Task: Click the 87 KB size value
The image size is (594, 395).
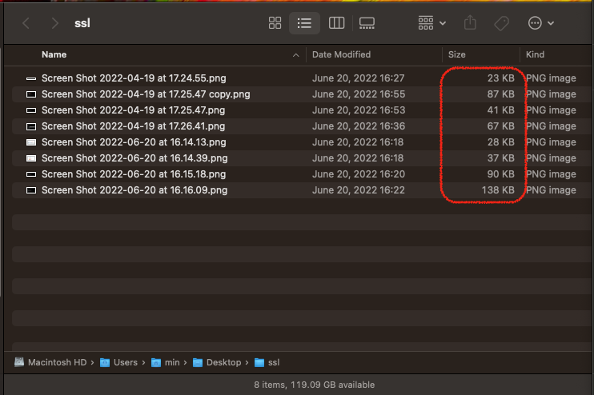Action: coord(501,94)
